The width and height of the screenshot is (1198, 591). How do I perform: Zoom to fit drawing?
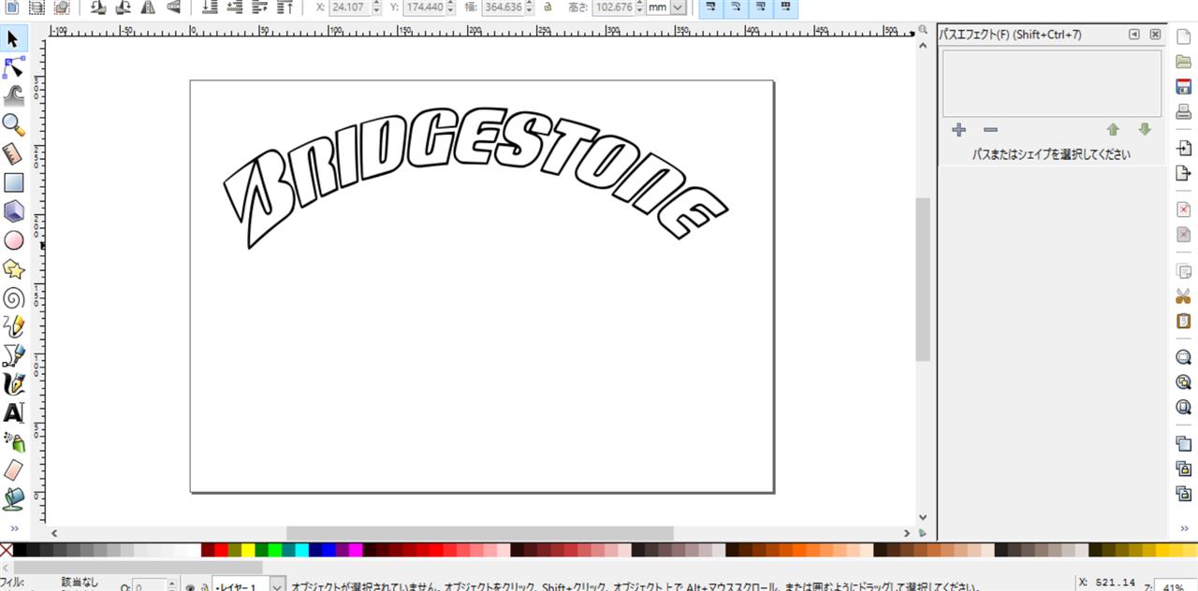[x=1183, y=382]
